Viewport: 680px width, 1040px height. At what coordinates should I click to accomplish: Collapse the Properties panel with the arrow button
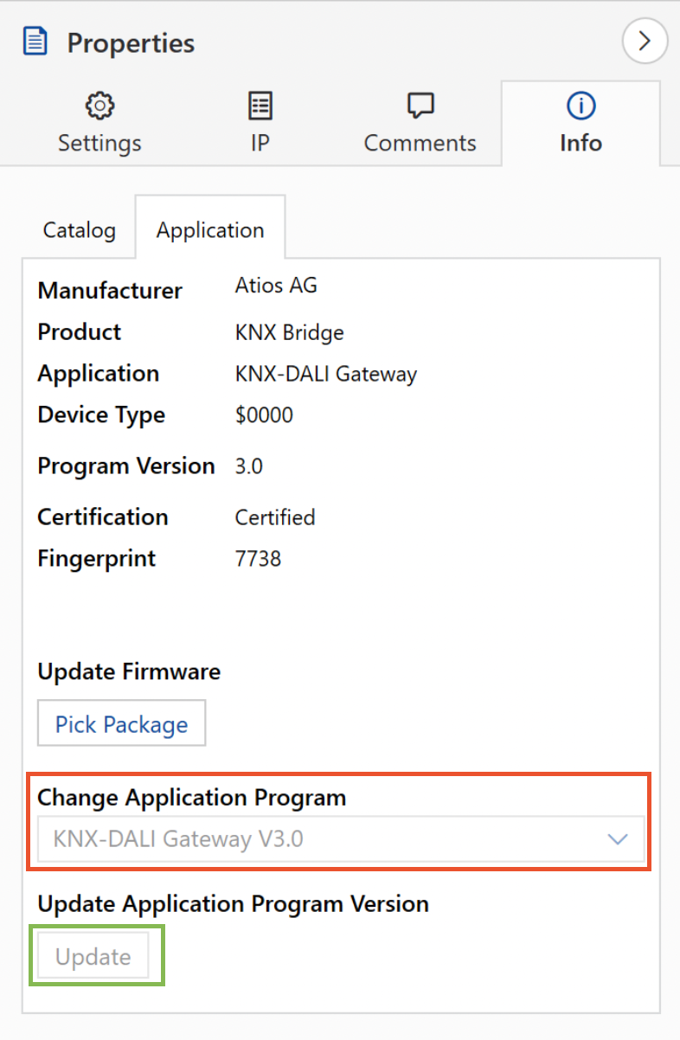(x=645, y=42)
